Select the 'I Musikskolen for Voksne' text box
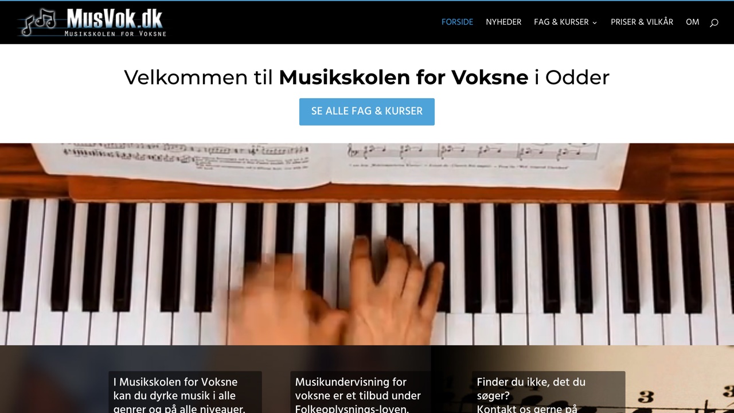 point(185,392)
